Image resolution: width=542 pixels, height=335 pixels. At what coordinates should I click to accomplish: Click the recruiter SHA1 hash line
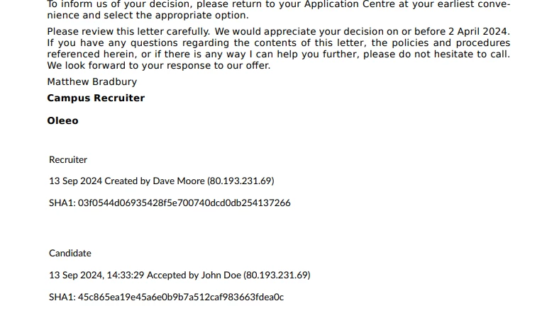pyautogui.click(x=170, y=203)
